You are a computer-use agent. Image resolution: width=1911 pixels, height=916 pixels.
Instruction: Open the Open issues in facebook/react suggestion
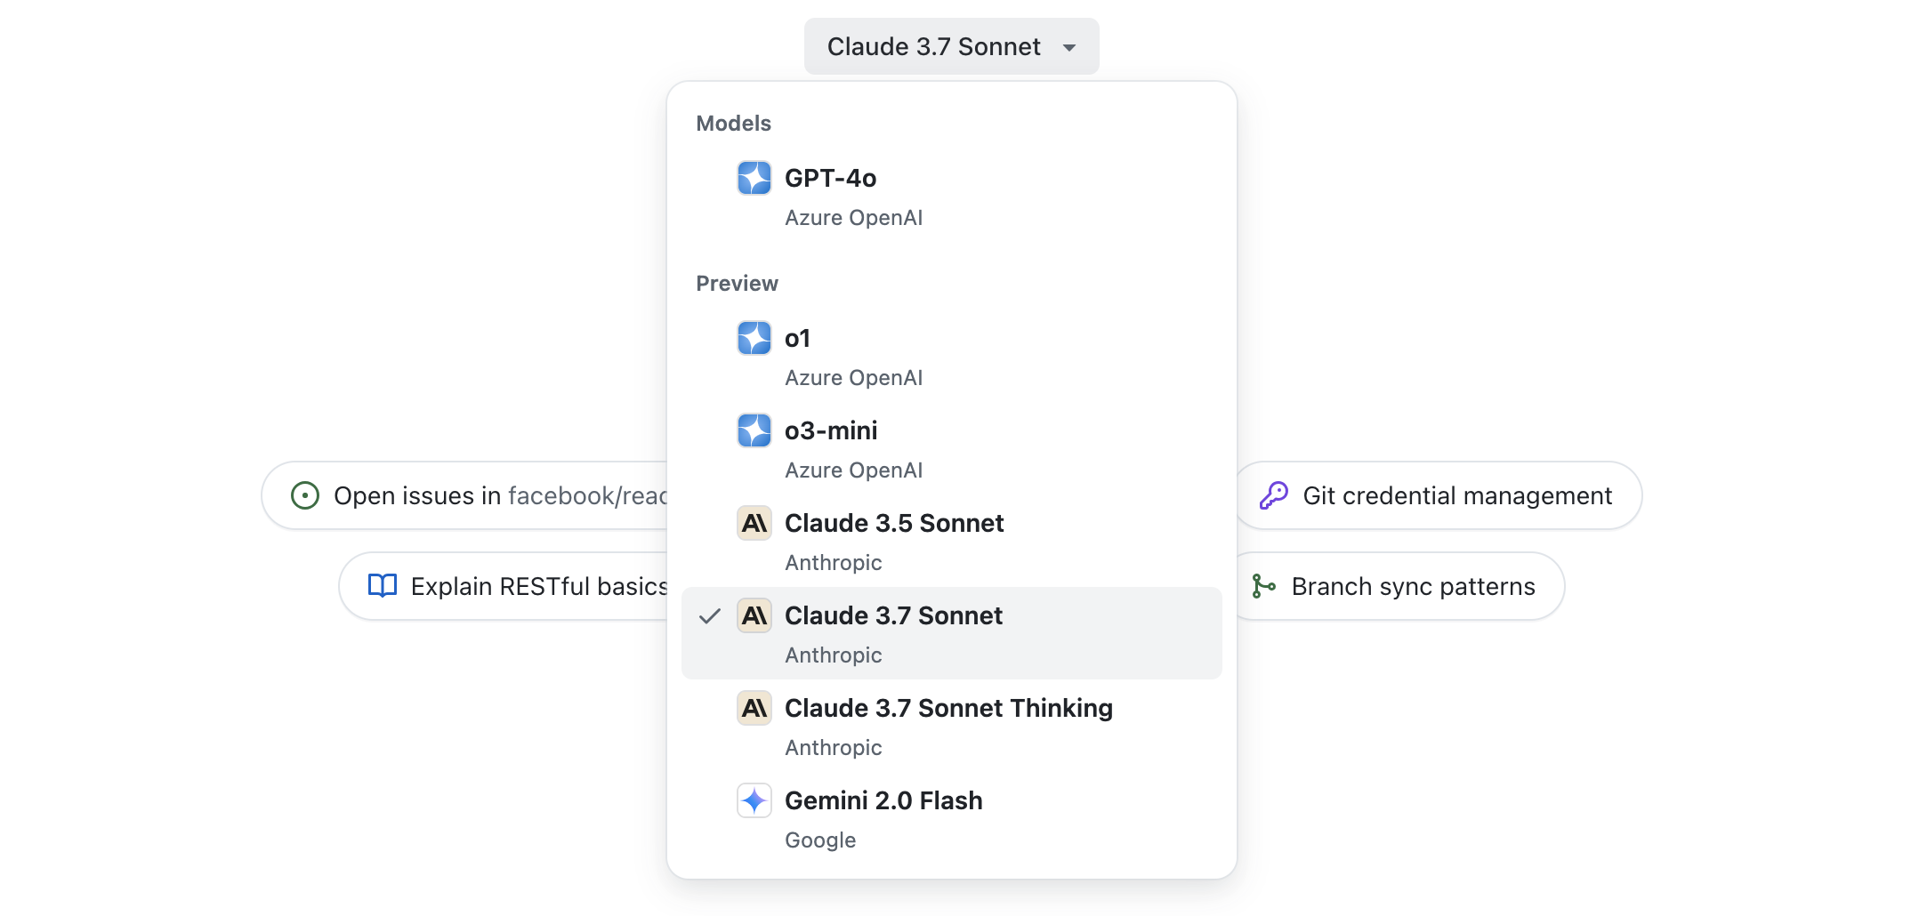(464, 495)
